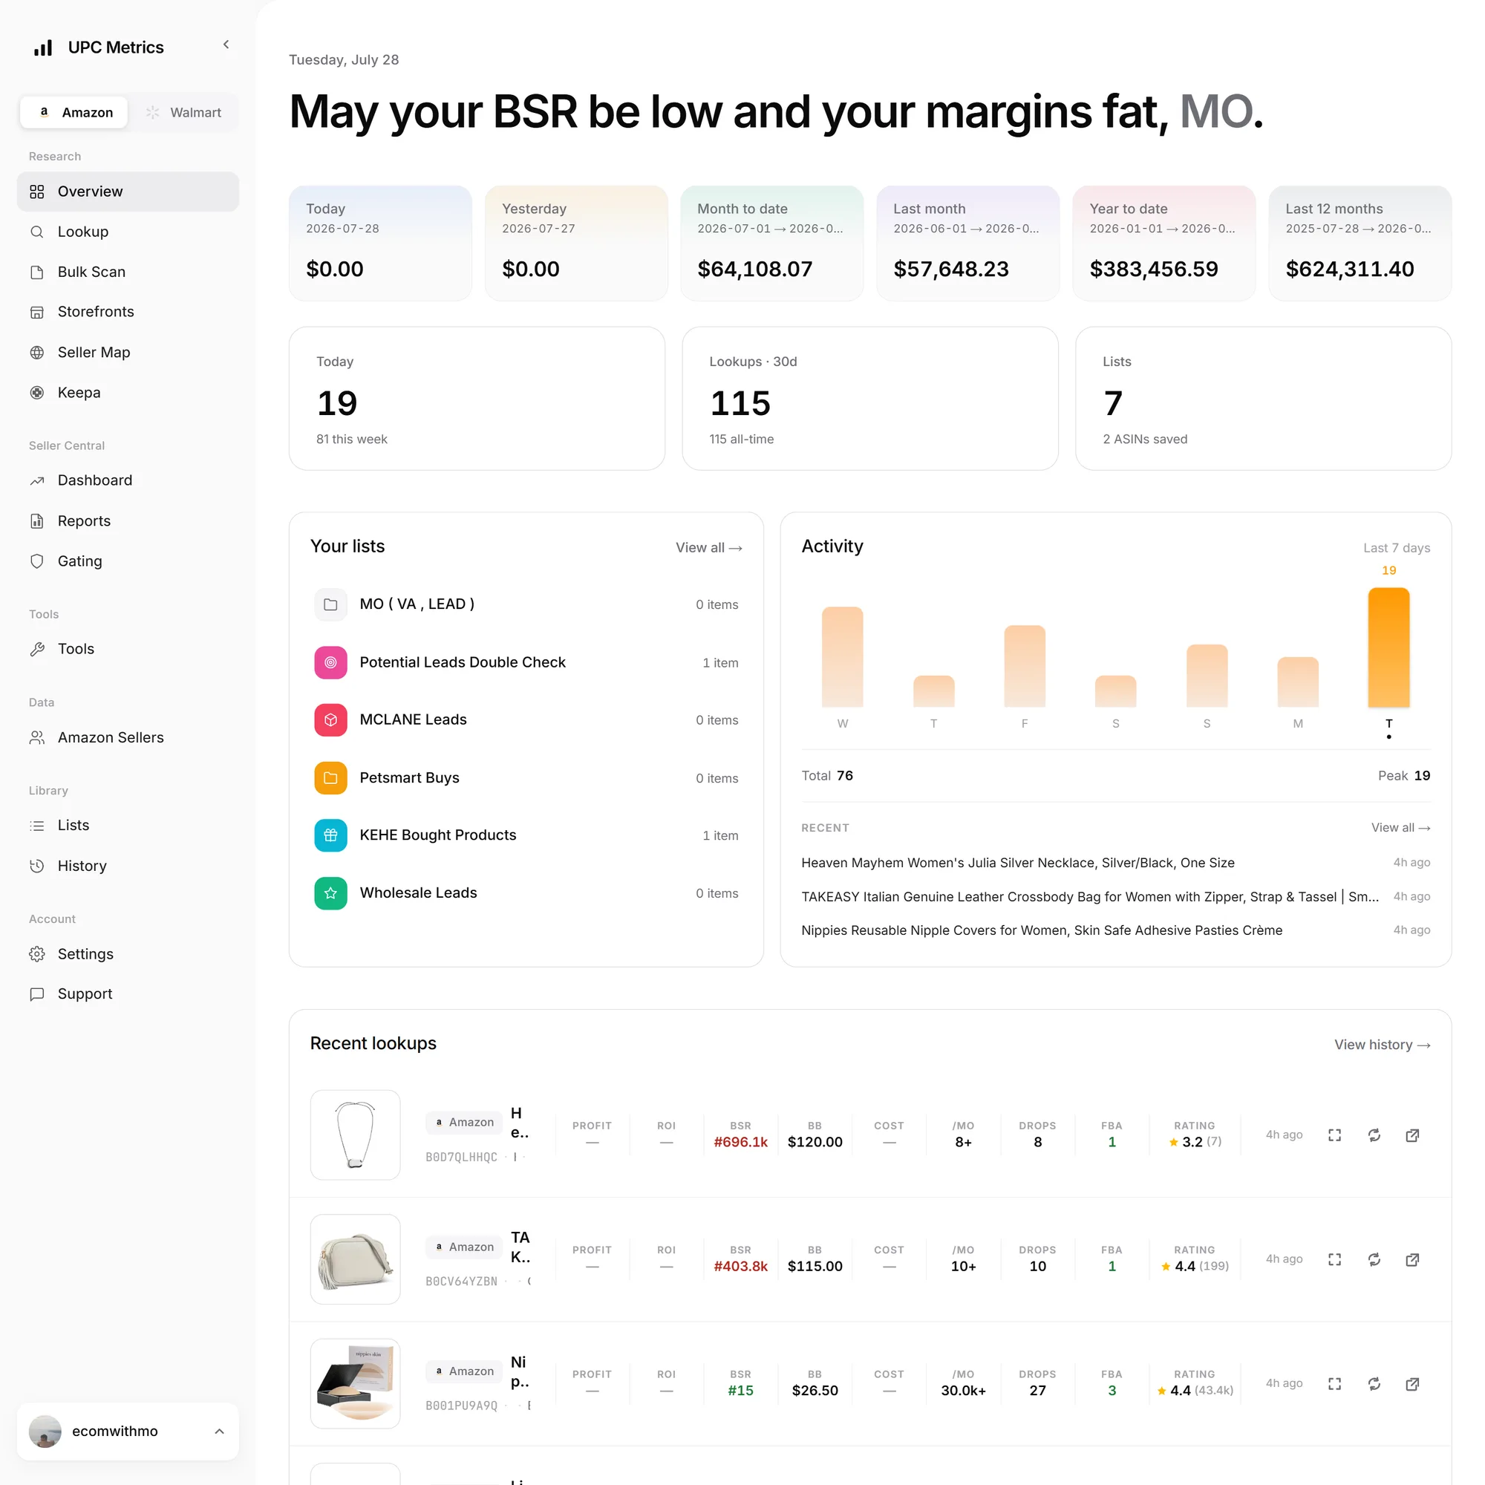
Task: Click the crossbody bag product thumbnail
Action: click(355, 1259)
